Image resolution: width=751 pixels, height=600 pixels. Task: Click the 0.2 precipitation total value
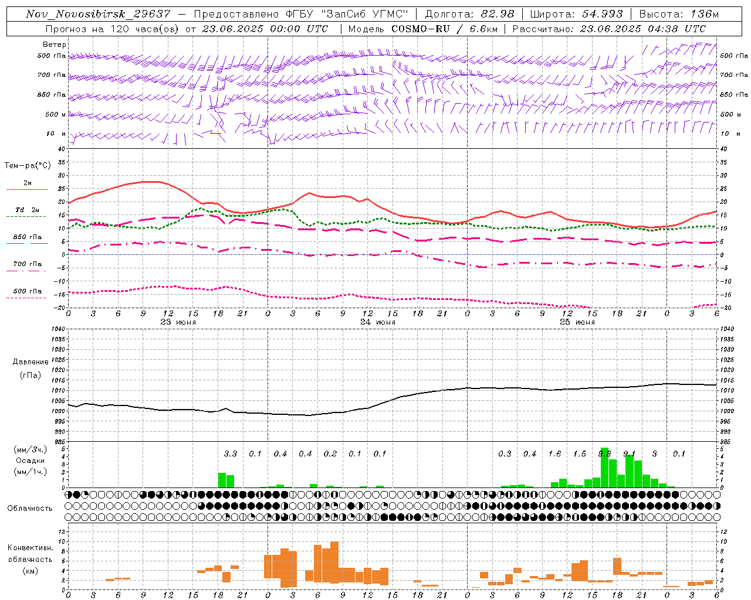click(330, 454)
